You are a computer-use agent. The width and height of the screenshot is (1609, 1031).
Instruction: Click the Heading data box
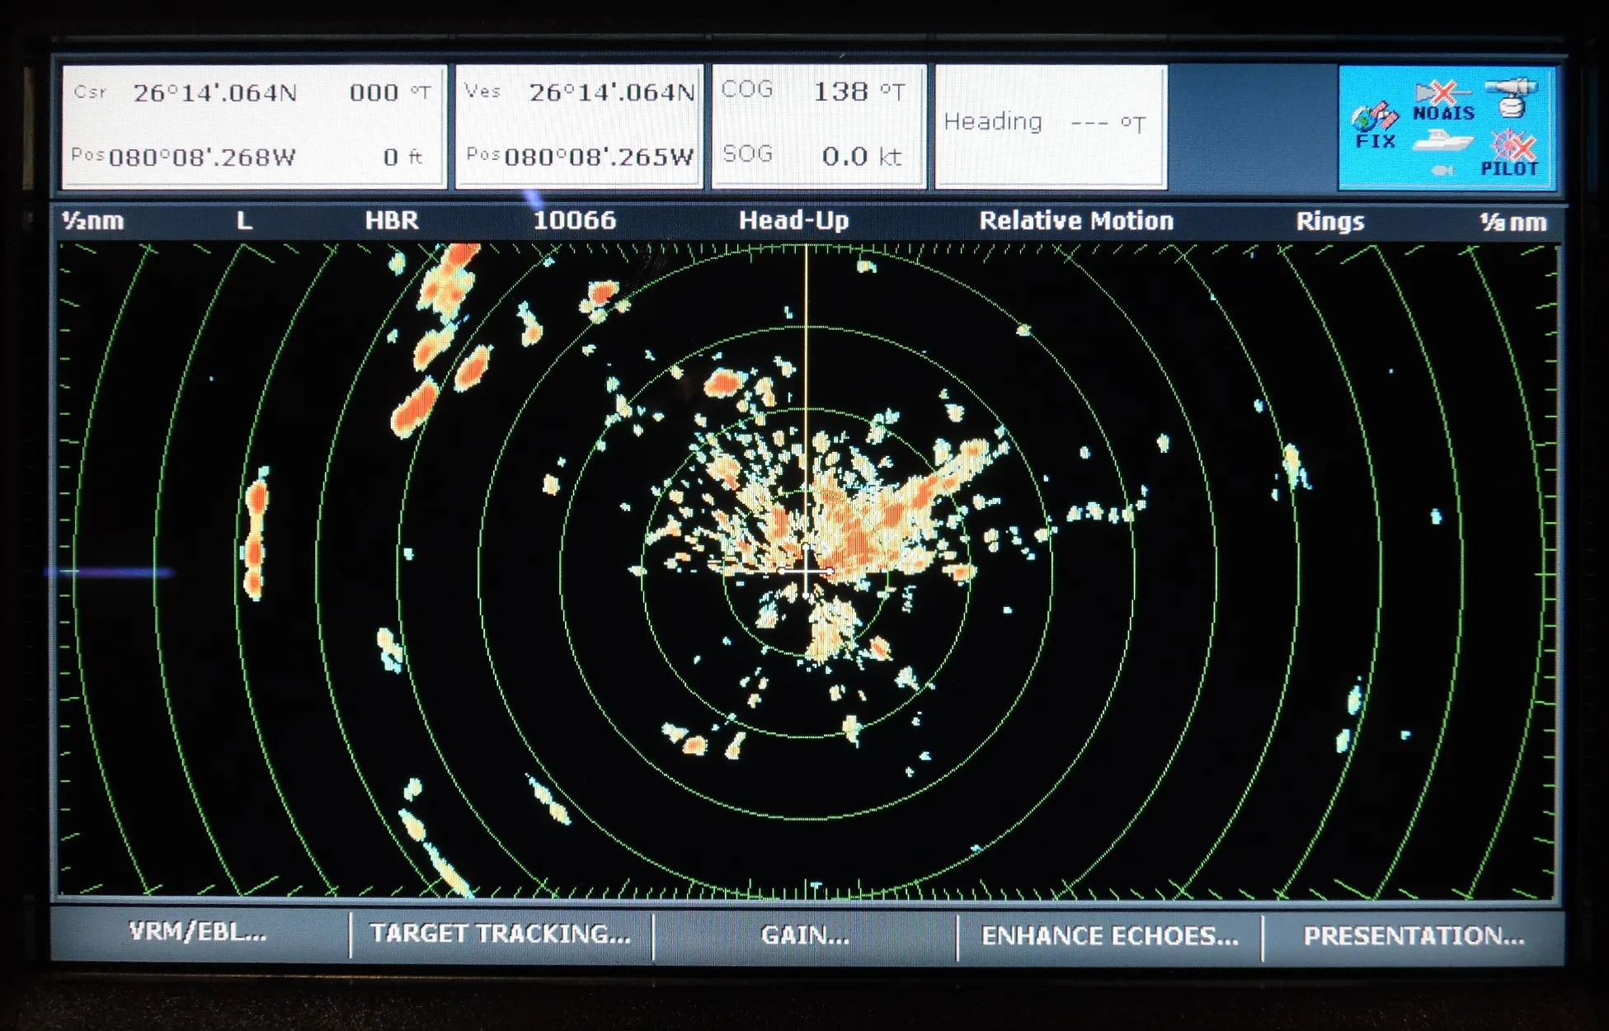coord(1051,127)
